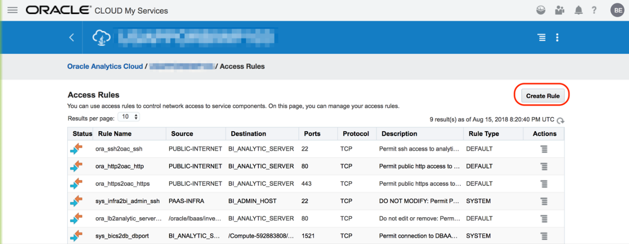Click the Oracle Cloud My Services logo
The image size is (629, 244).
(x=97, y=10)
